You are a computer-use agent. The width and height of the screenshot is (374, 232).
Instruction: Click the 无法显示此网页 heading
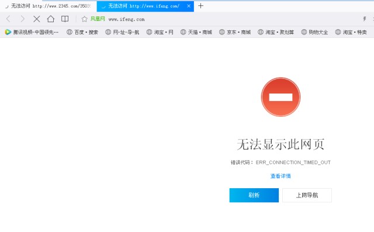coord(280,144)
